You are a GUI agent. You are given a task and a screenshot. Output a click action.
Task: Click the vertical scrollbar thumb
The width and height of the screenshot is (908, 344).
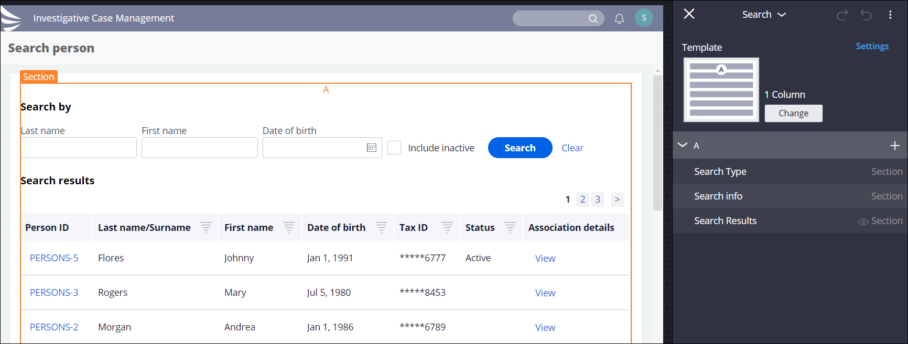657,143
